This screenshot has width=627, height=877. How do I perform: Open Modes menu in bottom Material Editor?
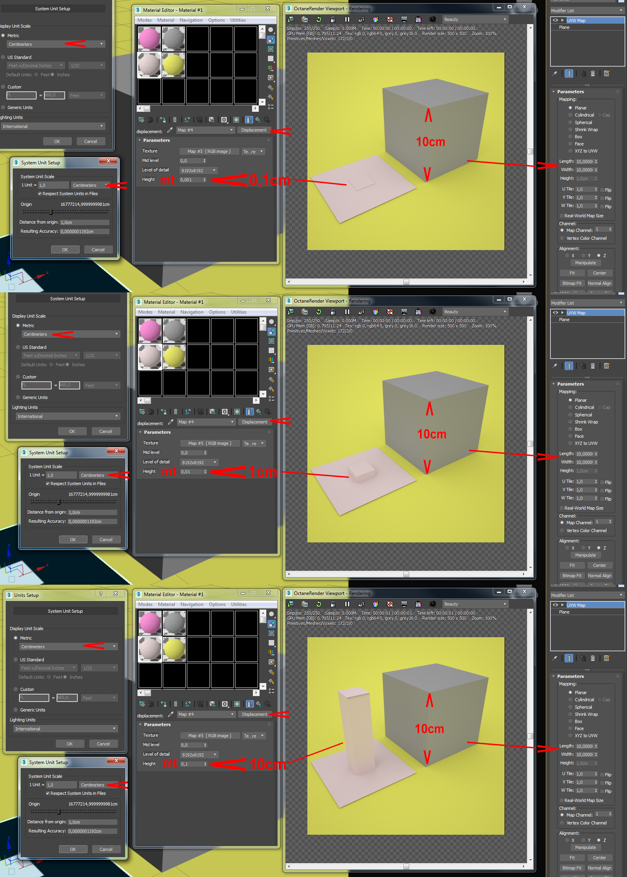[145, 604]
